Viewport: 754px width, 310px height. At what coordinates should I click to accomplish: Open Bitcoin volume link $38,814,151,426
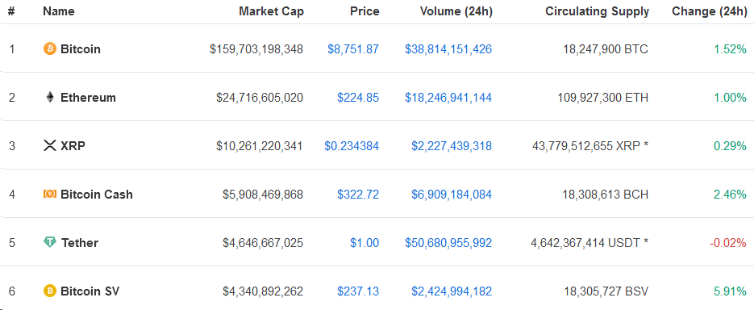click(x=448, y=49)
